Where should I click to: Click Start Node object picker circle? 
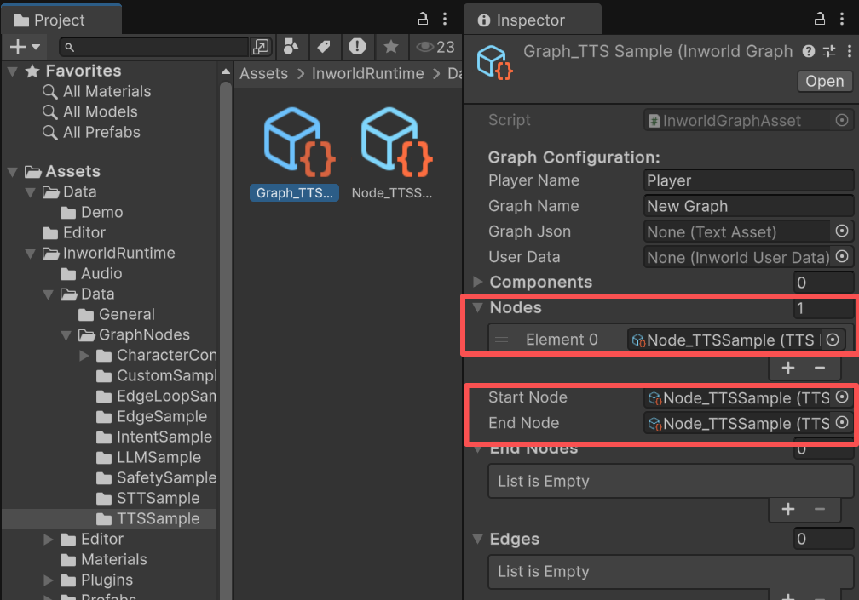pyautogui.click(x=842, y=397)
